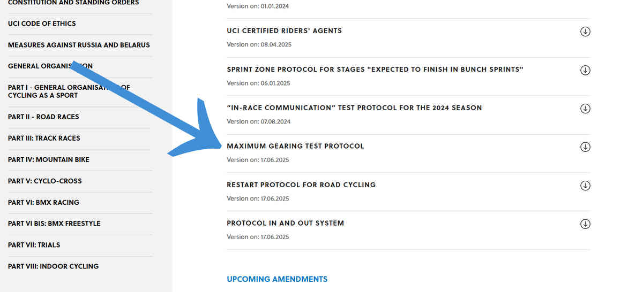Open Part VI: BMX Racing regulations
Screen dimensions: 643x292
[43, 202]
